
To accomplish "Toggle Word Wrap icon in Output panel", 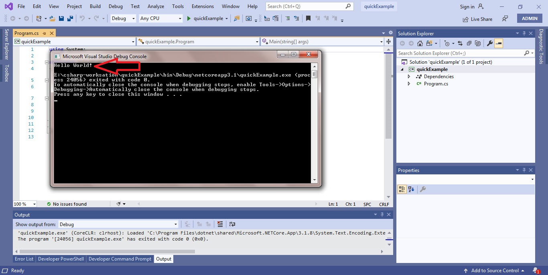I will tap(232, 224).
